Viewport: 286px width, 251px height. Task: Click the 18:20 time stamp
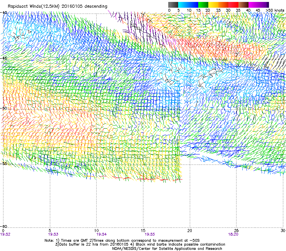click(233, 234)
